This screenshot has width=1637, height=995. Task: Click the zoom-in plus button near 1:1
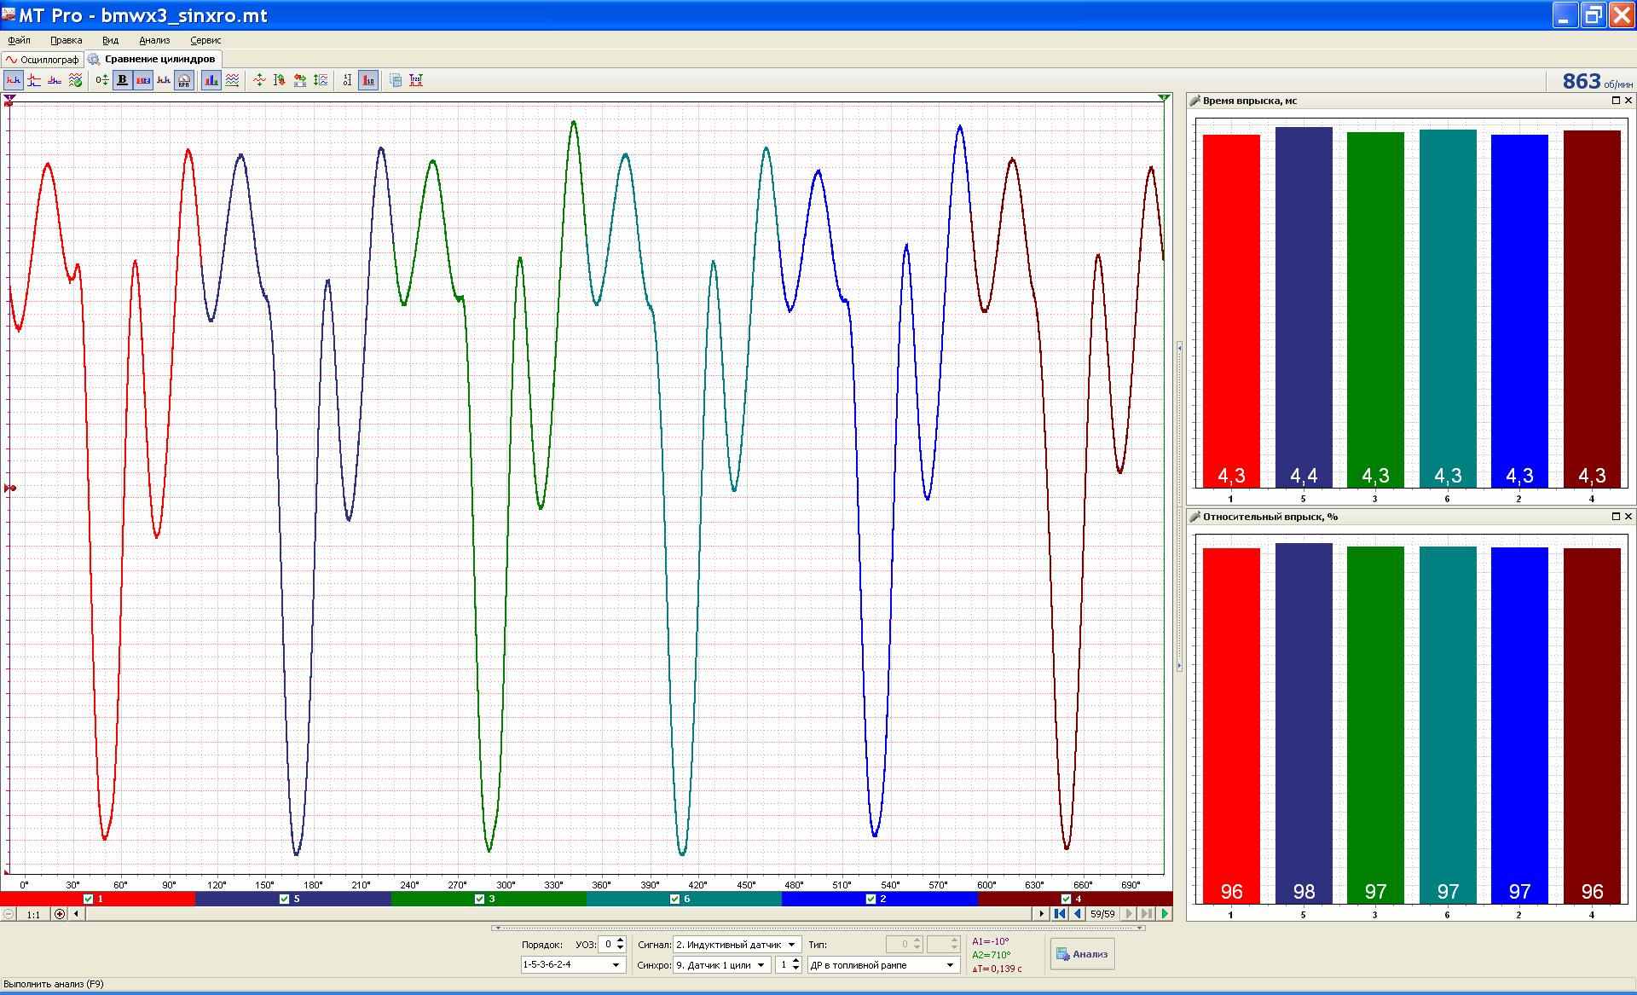coord(59,914)
